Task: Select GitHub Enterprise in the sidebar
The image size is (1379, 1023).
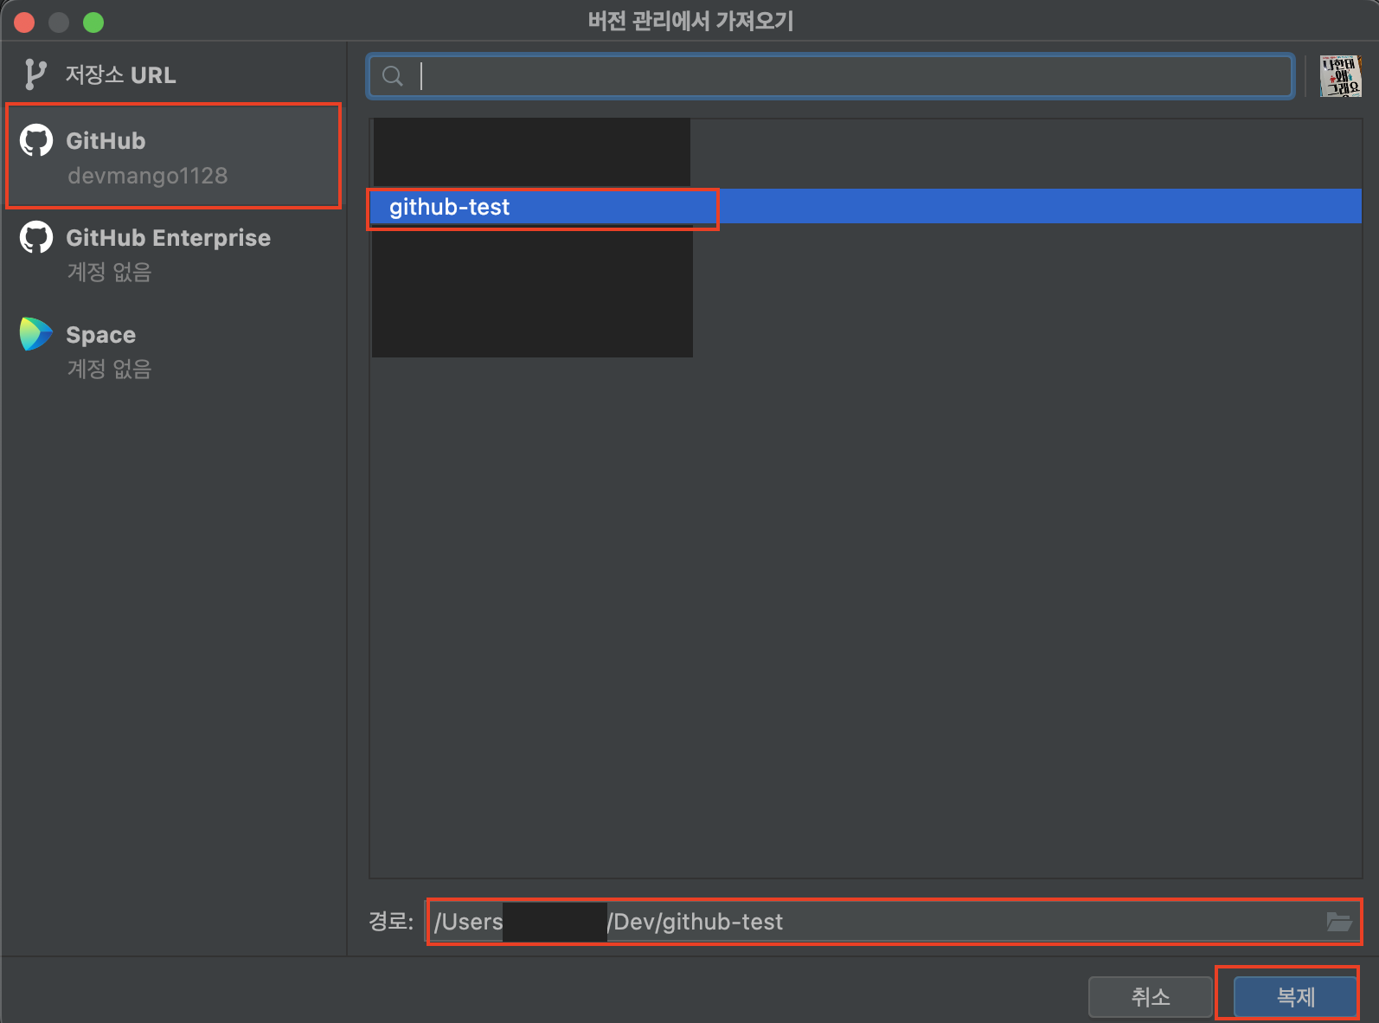Action: (x=173, y=254)
